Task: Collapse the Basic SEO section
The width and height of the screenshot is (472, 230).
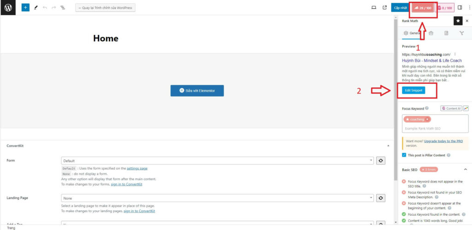Action: (465, 170)
